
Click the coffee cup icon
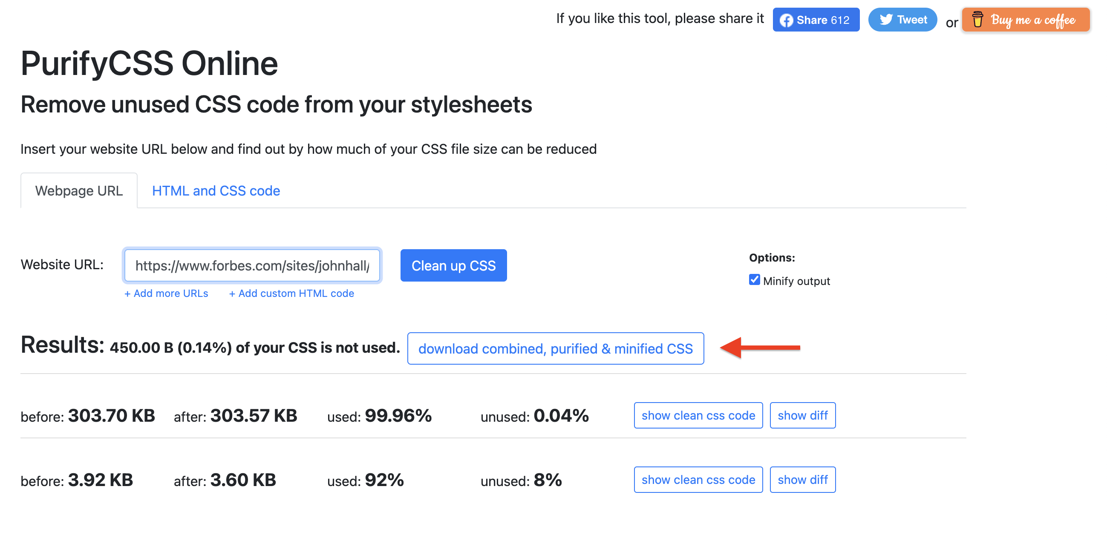pos(977,19)
